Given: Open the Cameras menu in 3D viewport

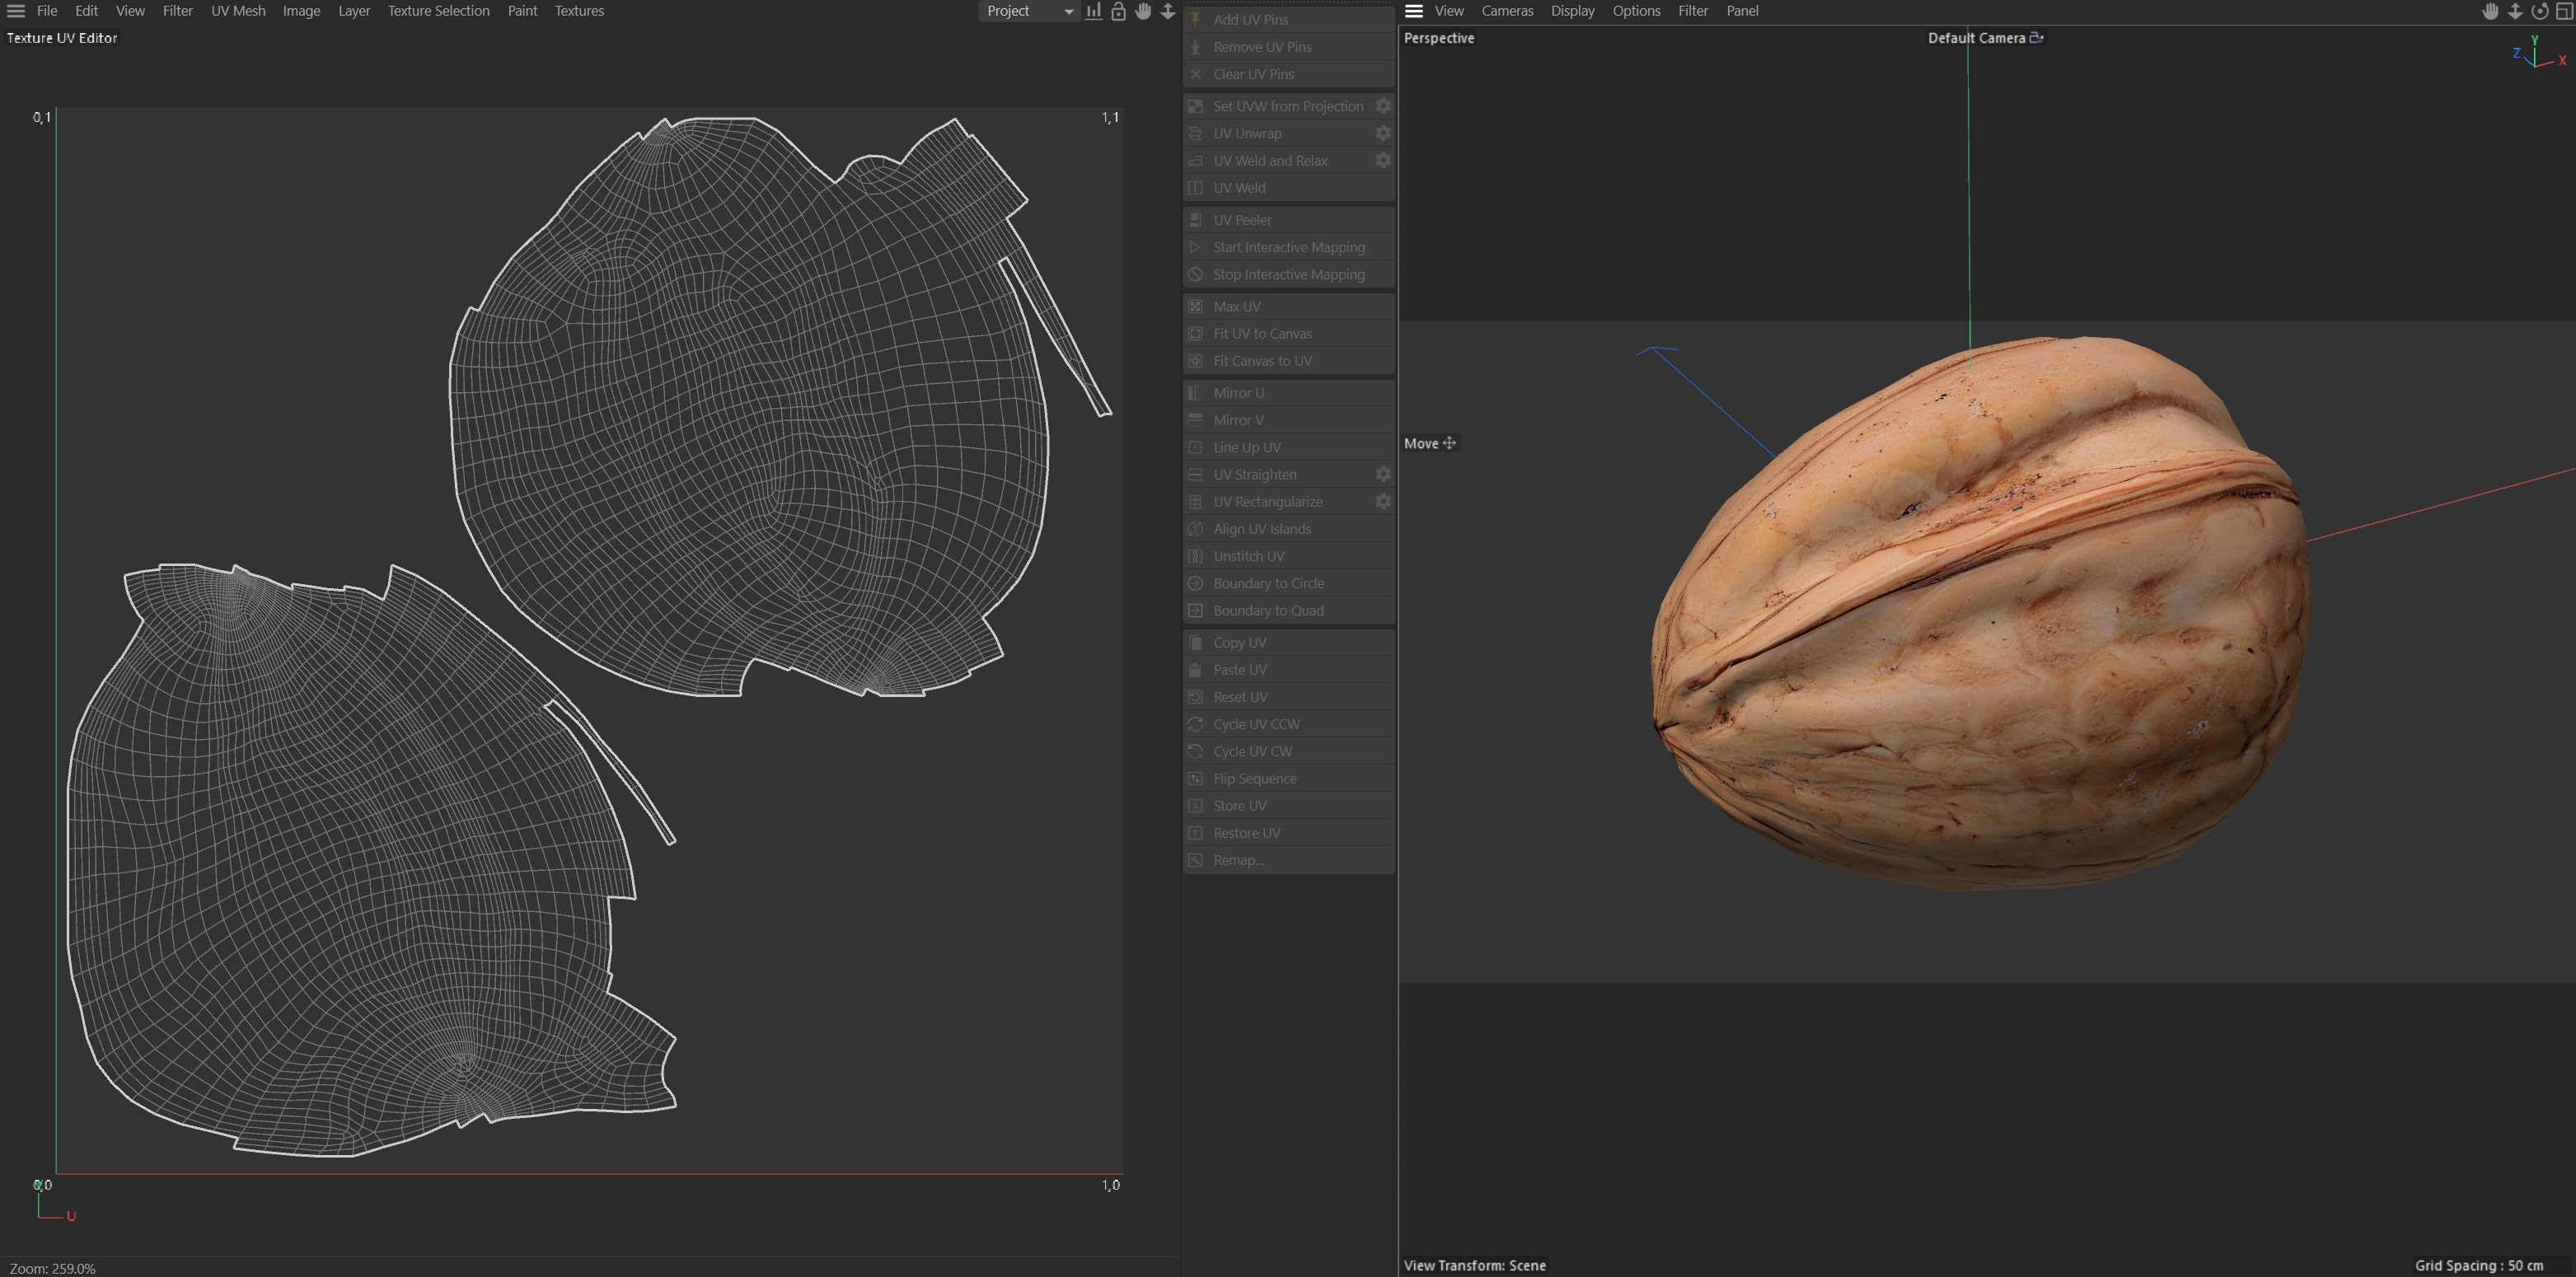Looking at the screenshot, I should [1506, 11].
